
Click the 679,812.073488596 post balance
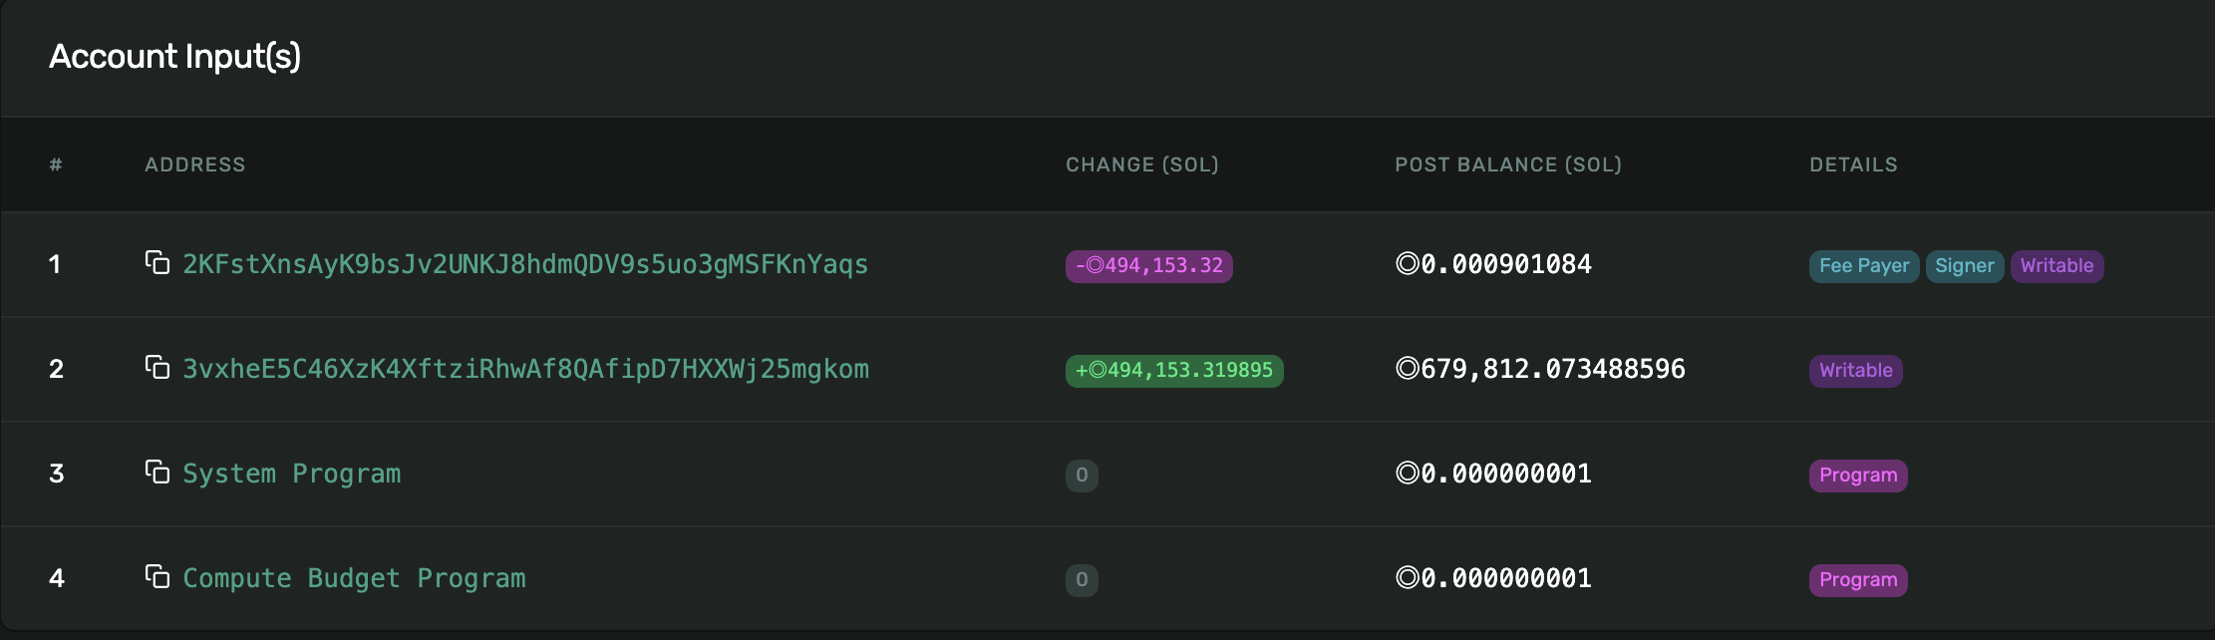1540,369
